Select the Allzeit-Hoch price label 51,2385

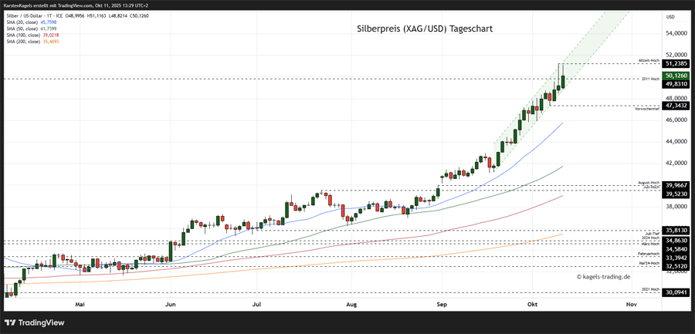[x=676, y=64]
